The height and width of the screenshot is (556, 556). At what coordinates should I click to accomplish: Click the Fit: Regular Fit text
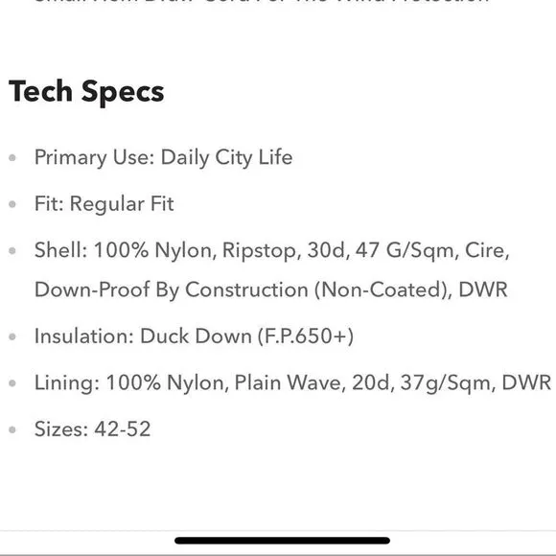pyautogui.click(x=104, y=204)
